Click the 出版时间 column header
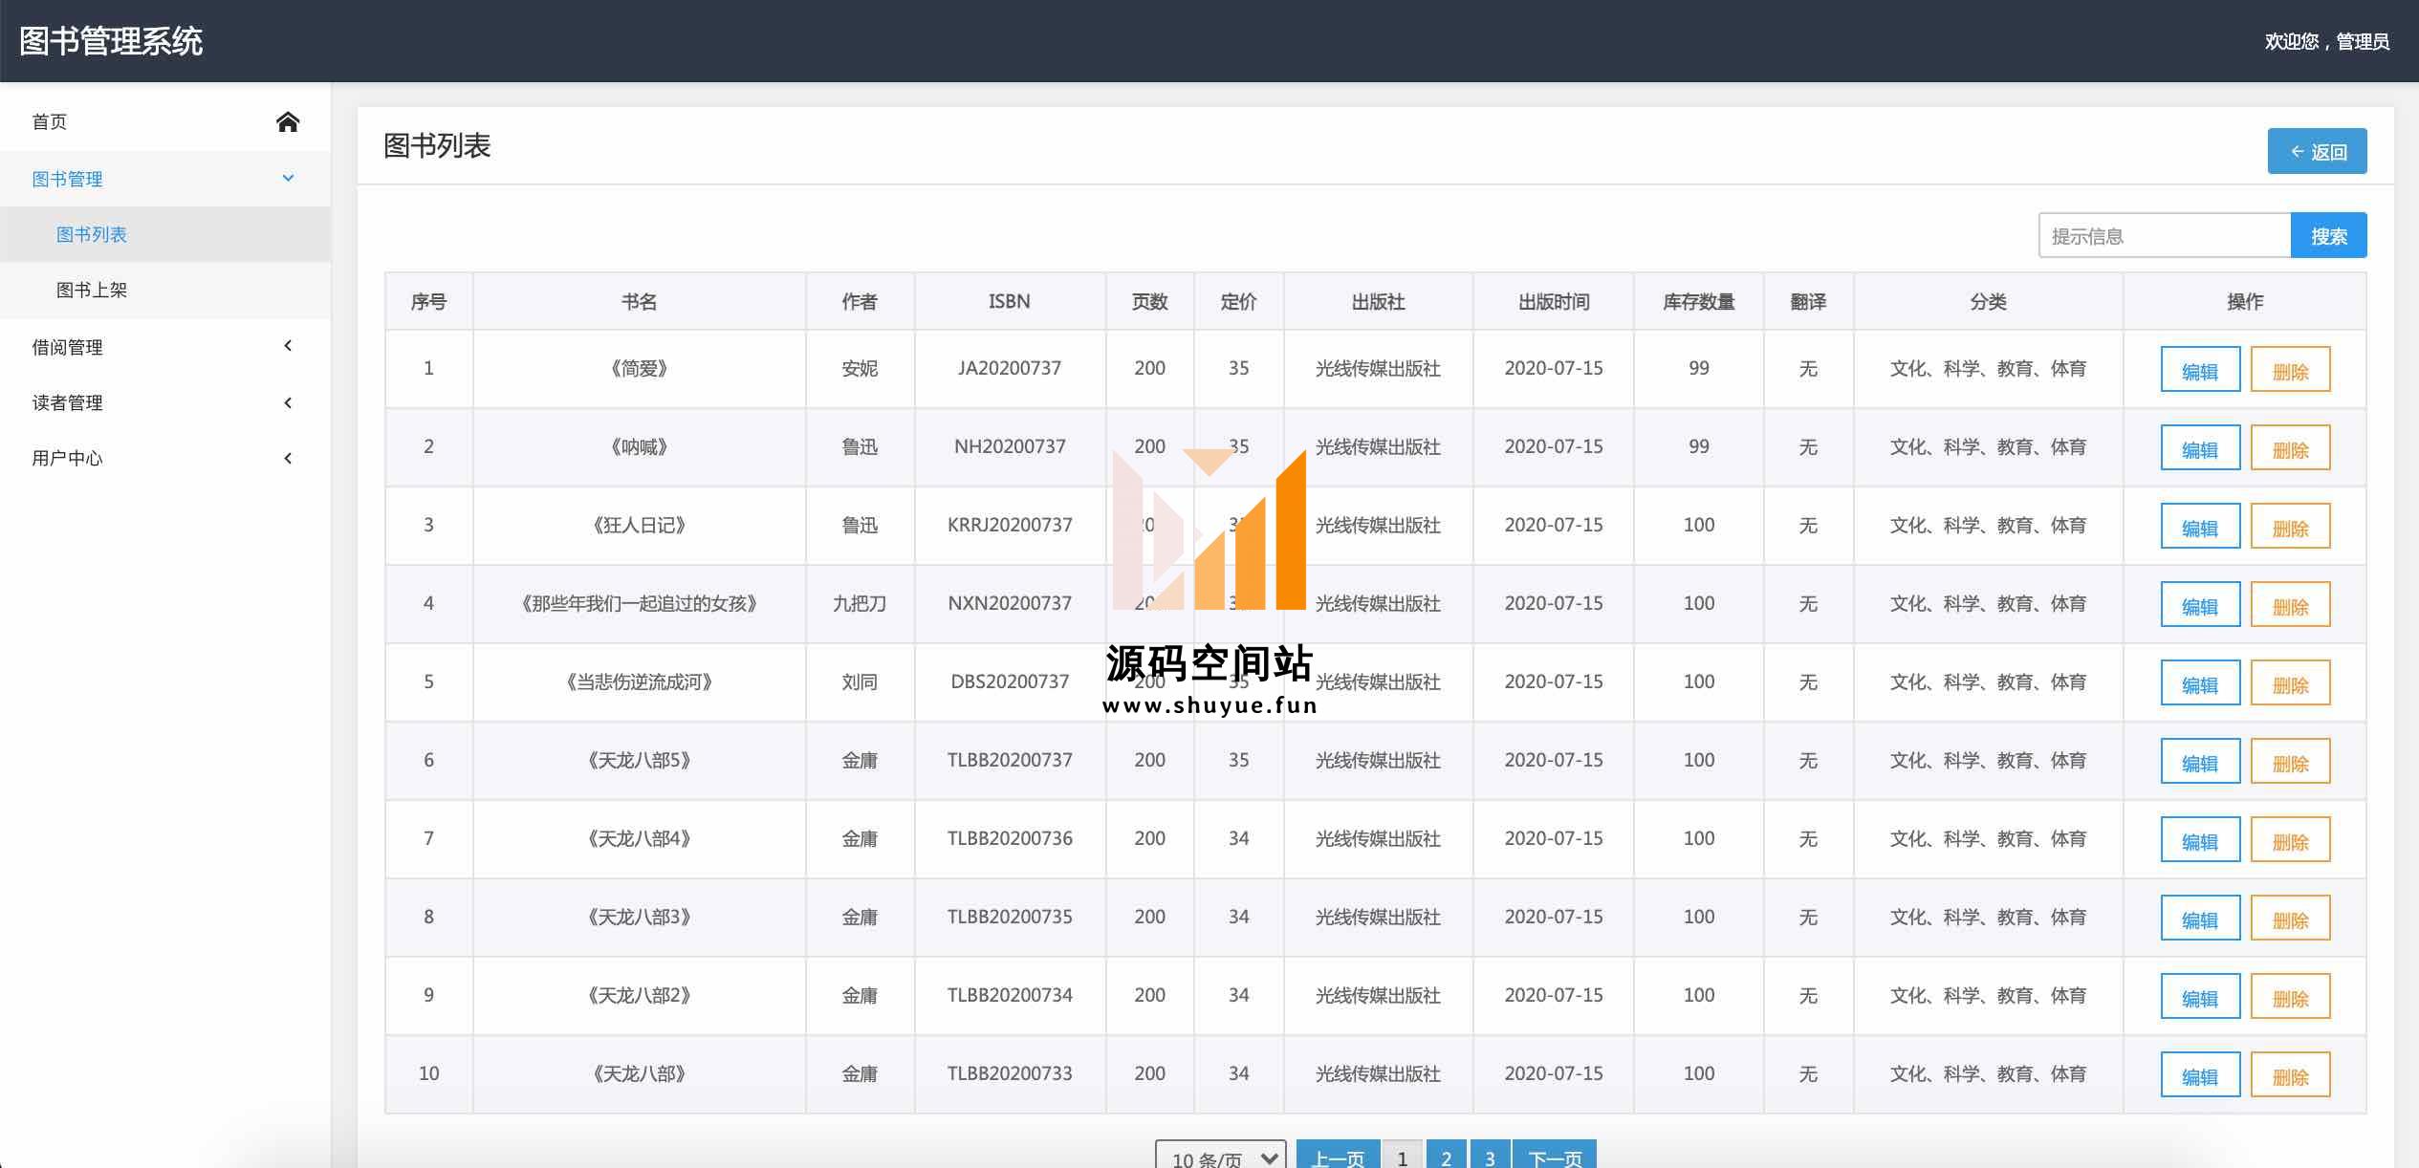The height and width of the screenshot is (1168, 2419). [1554, 302]
